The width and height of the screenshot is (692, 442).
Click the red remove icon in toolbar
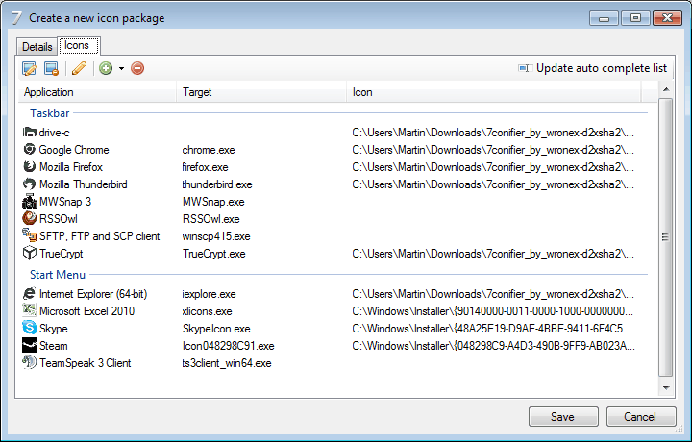point(137,68)
